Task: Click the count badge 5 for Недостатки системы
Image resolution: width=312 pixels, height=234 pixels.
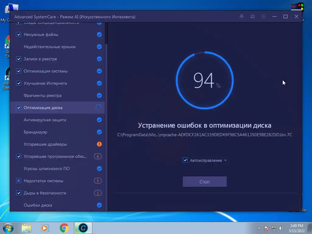Action: [98, 181]
